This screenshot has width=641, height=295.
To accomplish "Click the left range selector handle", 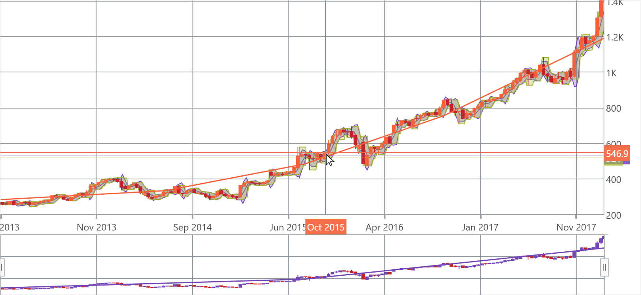I will (x=2, y=268).
